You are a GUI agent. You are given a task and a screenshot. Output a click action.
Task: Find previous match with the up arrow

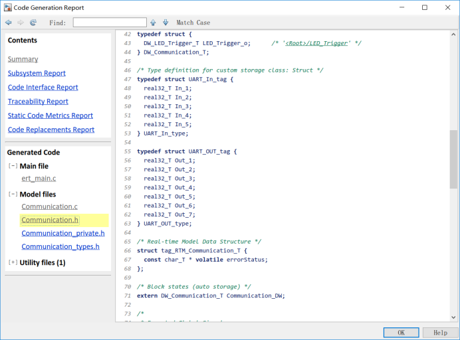pos(153,23)
